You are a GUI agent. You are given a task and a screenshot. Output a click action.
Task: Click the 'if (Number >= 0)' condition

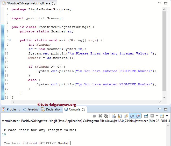(x=45, y=67)
